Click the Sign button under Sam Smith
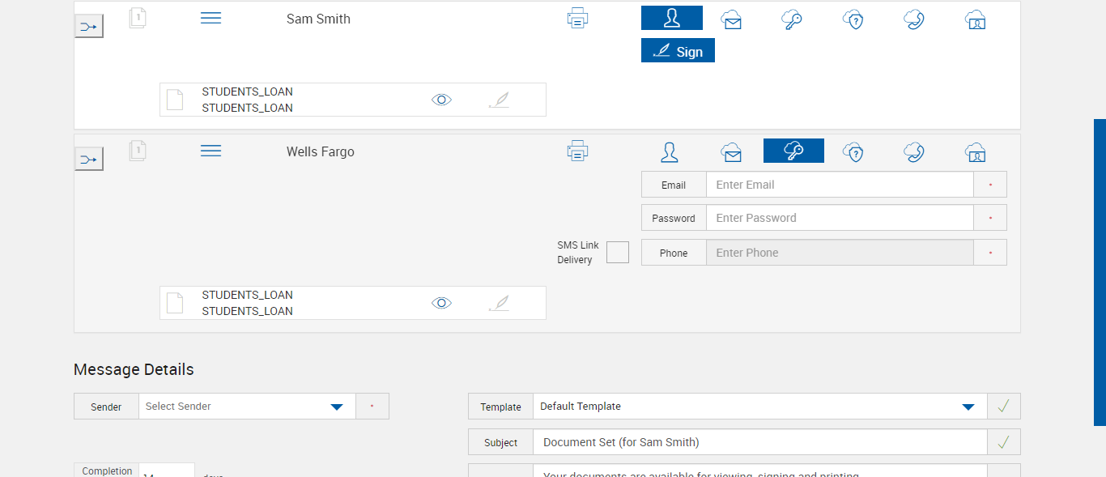 pyautogui.click(x=678, y=51)
